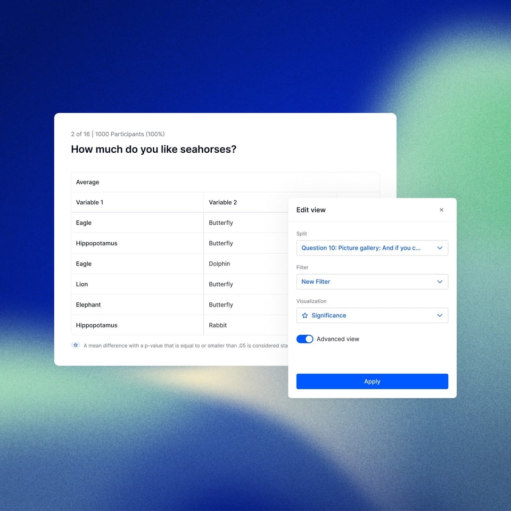Open the New Filter dropdown
This screenshot has width=511, height=511.
372,282
